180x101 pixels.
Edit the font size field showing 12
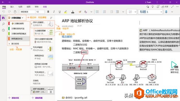pyautogui.click(x=40, y=12)
